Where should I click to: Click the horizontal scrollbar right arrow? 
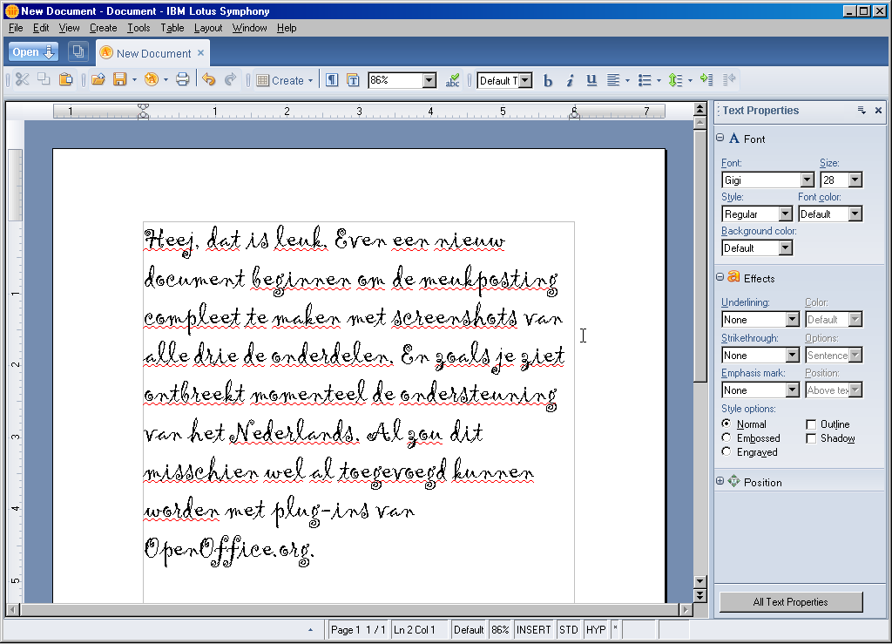click(x=686, y=610)
